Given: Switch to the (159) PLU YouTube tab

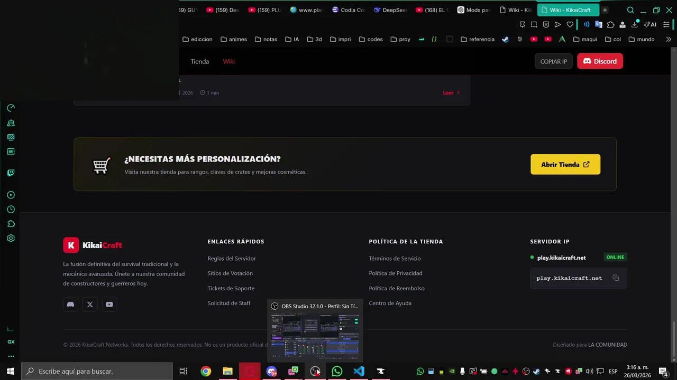Looking at the screenshot, I should (x=264, y=10).
